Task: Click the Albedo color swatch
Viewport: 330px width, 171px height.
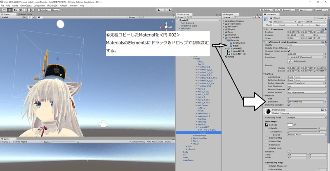Action: pyautogui.click(x=290, y=125)
